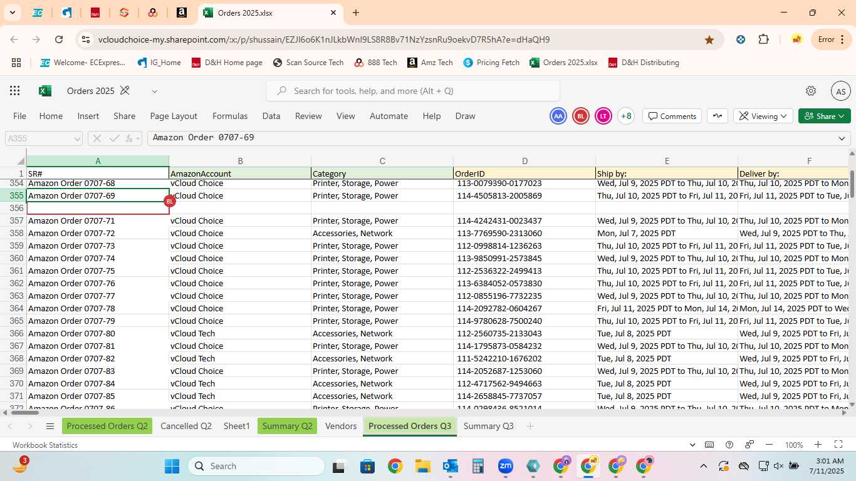The width and height of the screenshot is (856, 481).
Task: Open the File menu
Action: click(20, 116)
